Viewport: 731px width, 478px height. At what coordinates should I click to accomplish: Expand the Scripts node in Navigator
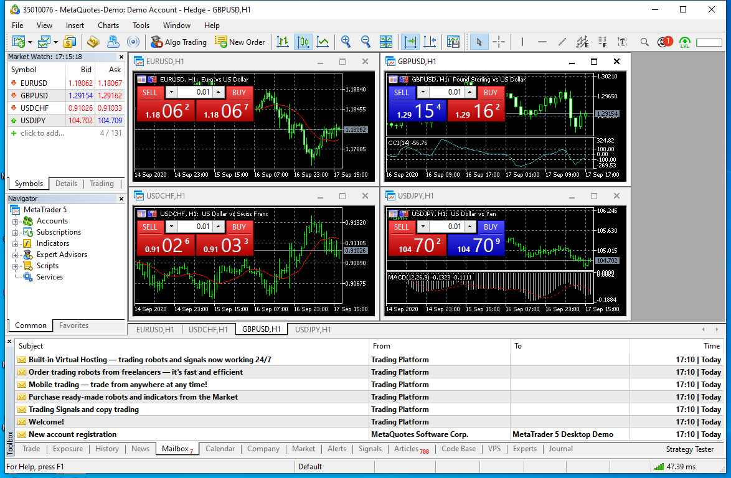click(x=16, y=266)
